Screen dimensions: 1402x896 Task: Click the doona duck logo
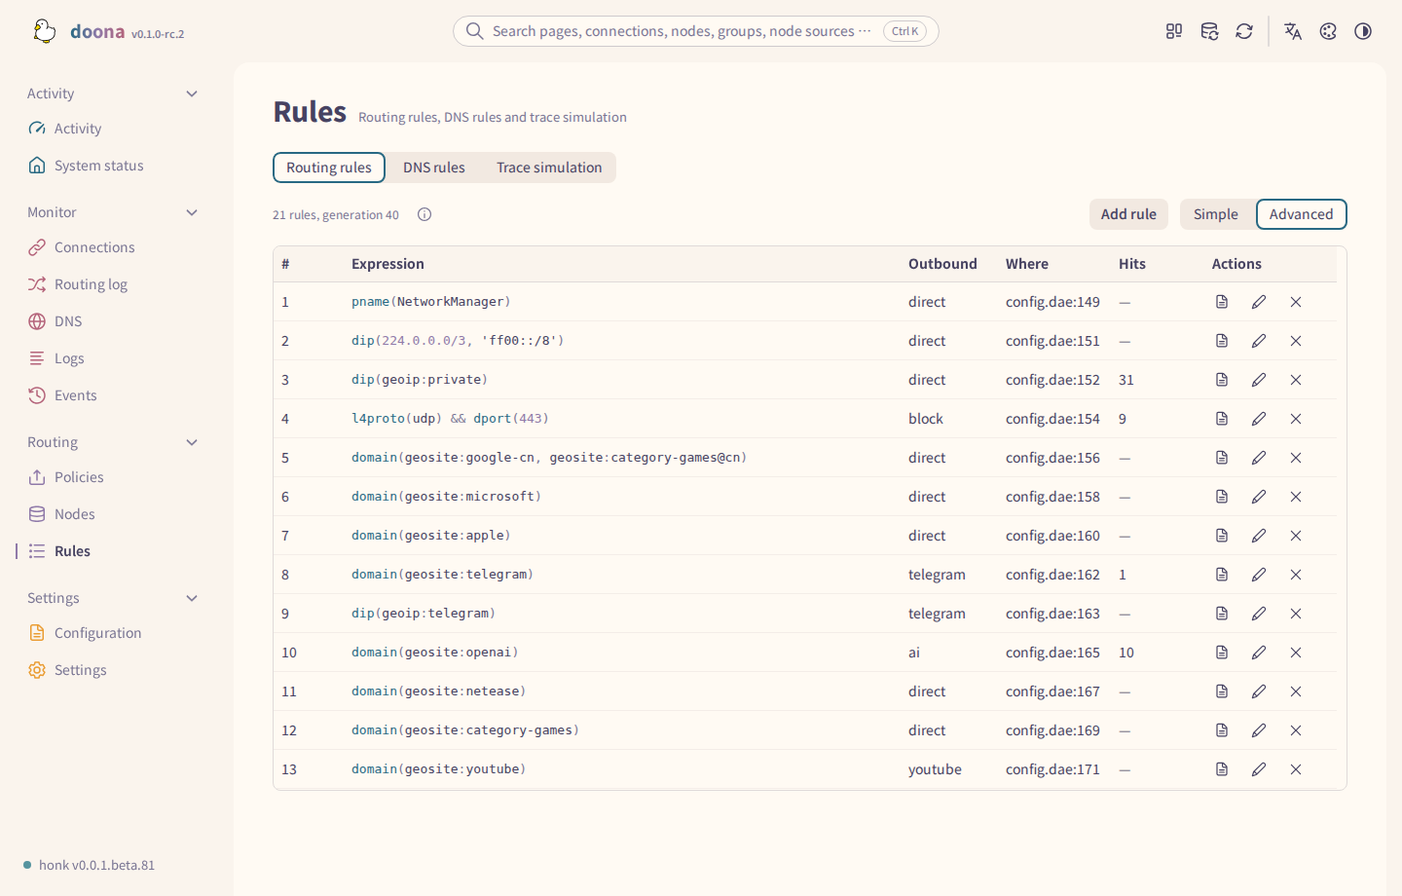(x=44, y=31)
